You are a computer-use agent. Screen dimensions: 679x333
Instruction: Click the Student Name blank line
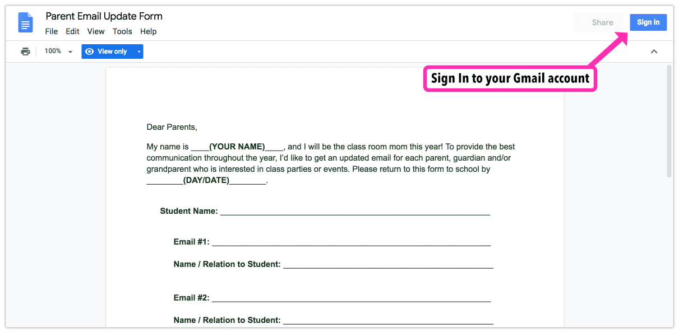355,212
